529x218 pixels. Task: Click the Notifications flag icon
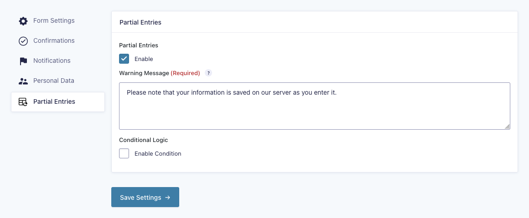23,61
